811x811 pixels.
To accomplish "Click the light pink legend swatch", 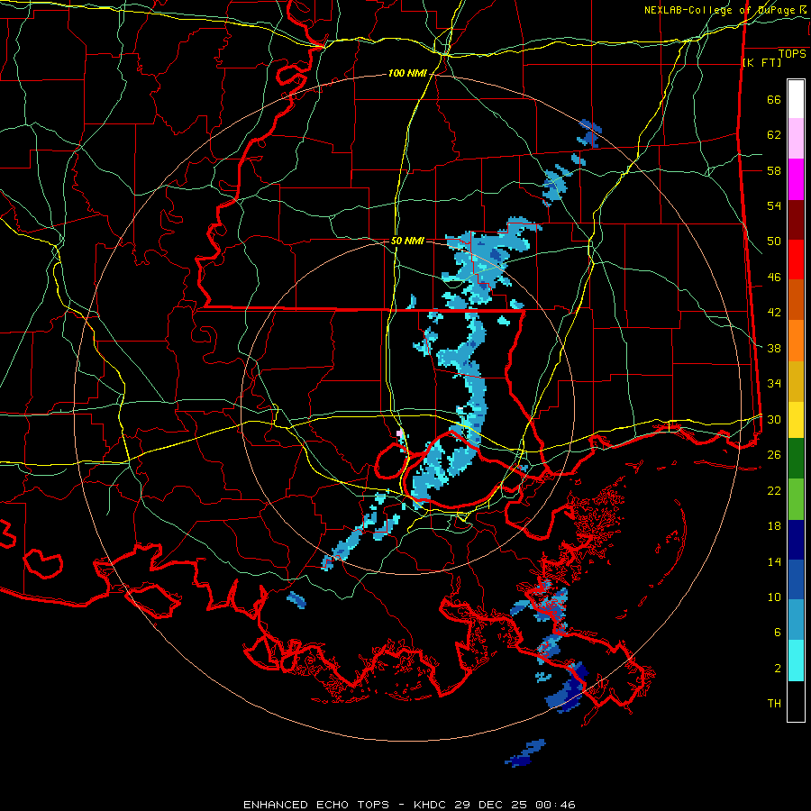I will tap(796, 139).
